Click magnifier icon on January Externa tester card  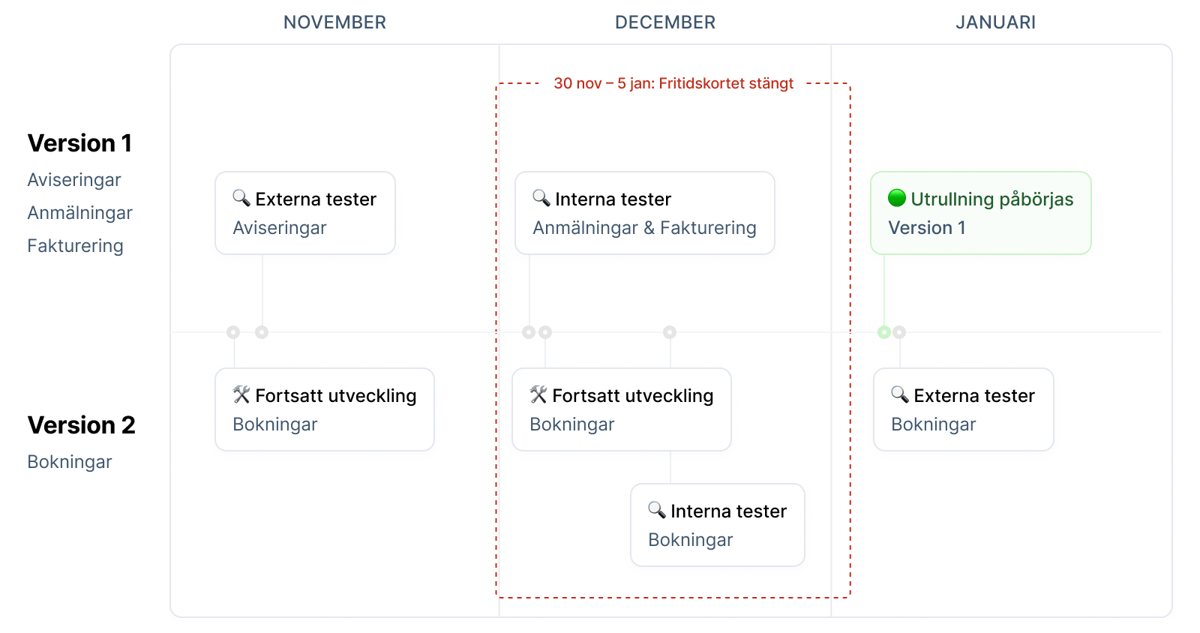(x=899, y=394)
